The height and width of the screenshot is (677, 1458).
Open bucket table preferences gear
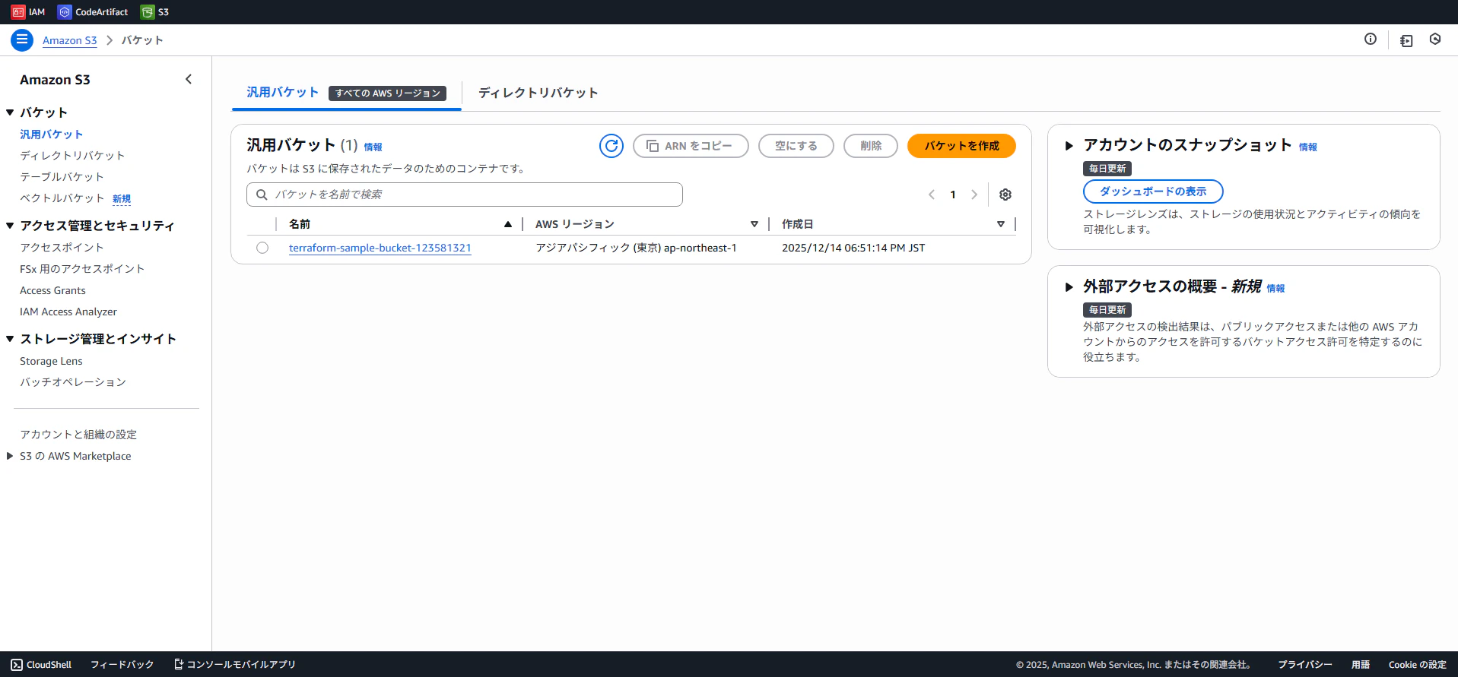point(1005,195)
